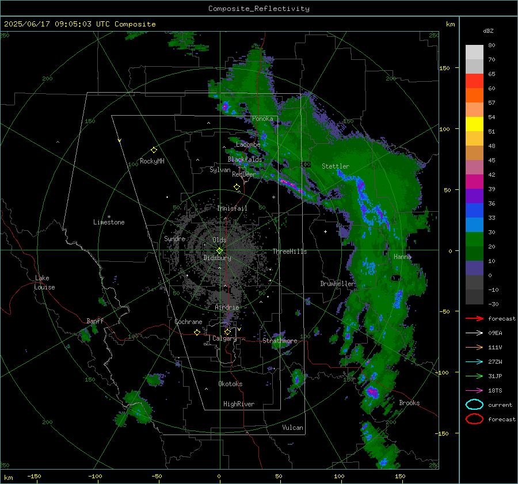Click the Composite_Reflectivity title text

click(x=259, y=9)
